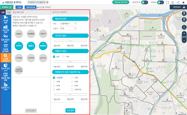Zoom in the map with plus button
The height and width of the screenshot is (115, 187).
(184, 33)
